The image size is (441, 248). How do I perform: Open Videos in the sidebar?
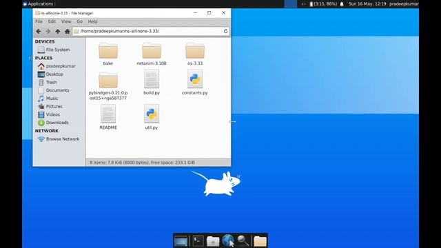49,114
